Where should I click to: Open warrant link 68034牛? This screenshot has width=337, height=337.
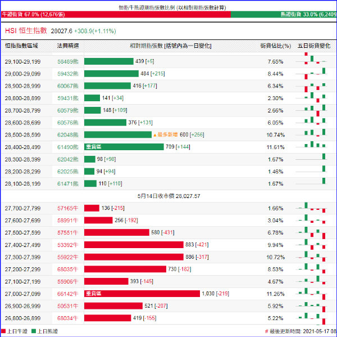click(68, 318)
